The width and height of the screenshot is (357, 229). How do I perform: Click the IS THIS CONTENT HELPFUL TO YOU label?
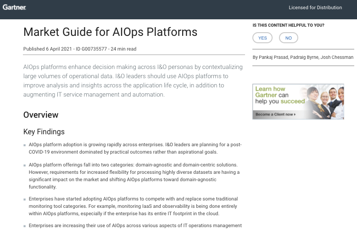288,25
